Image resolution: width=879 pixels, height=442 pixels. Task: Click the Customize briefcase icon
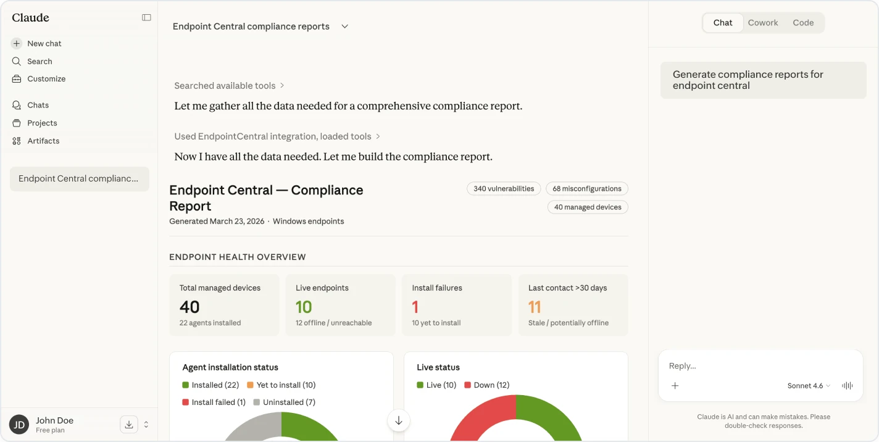[x=17, y=79]
